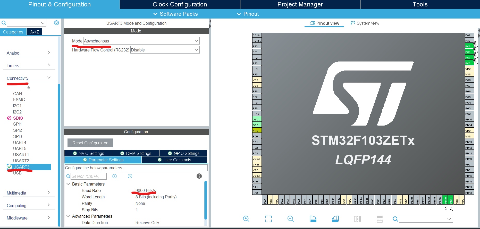480x229 pixels.
Task: Select CAN in the Connectivity list
Action: click(x=18, y=94)
